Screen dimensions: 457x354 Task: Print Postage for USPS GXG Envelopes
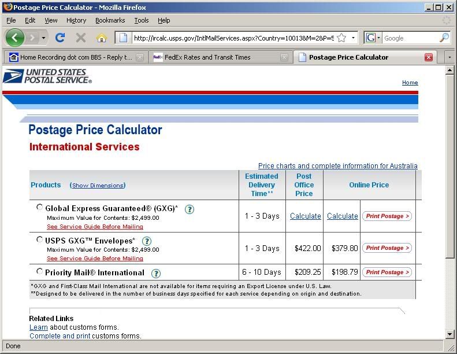[387, 248]
